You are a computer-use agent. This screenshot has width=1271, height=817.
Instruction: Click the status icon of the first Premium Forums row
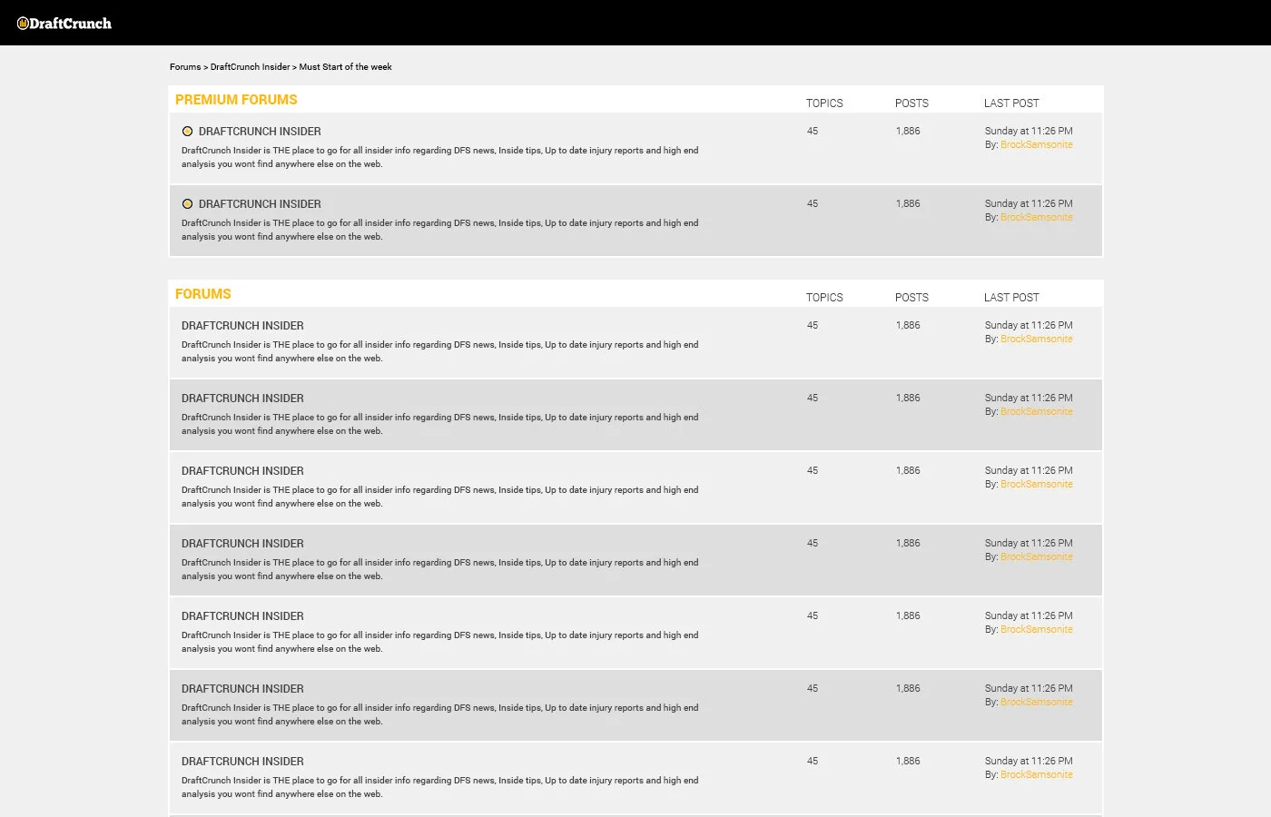tap(187, 132)
